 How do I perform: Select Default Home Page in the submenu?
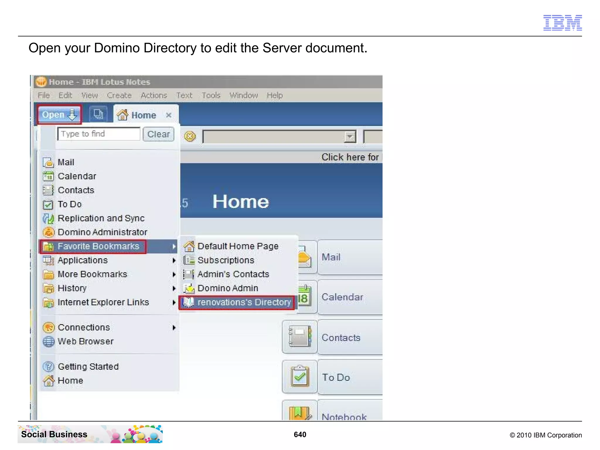tap(238, 246)
